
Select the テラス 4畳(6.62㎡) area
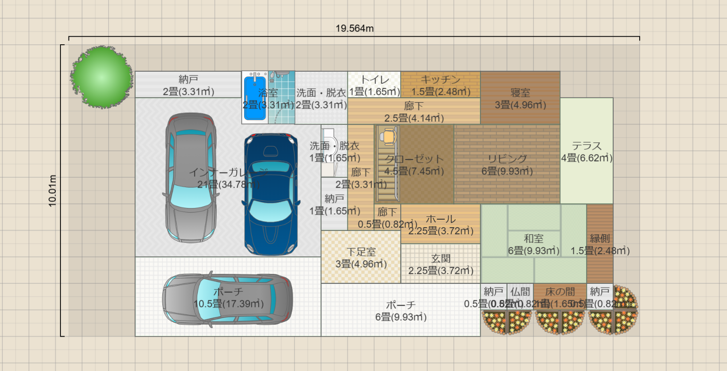pos(587,151)
